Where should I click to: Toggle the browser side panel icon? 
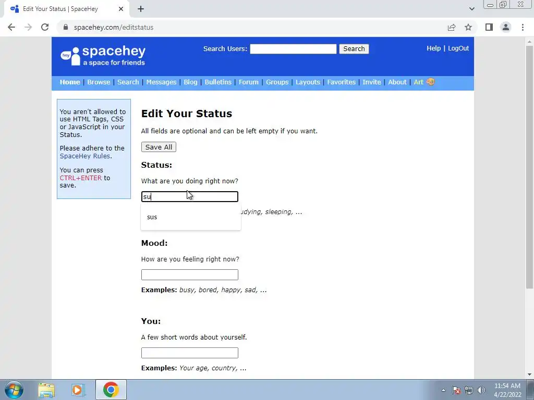pos(489,27)
